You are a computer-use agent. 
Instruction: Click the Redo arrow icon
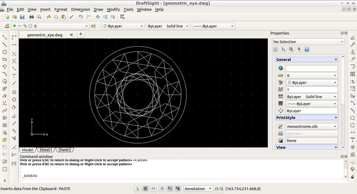(88, 17)
